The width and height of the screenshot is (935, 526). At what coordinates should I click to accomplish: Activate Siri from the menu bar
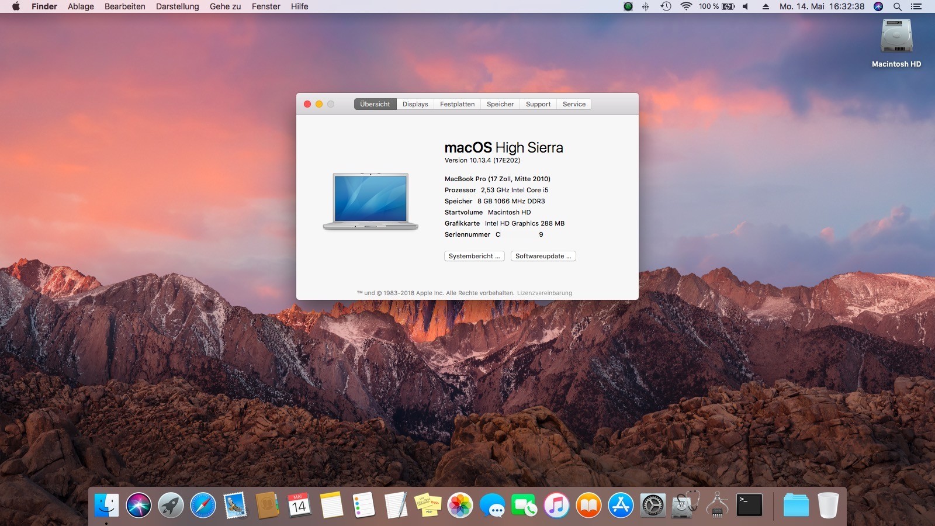click(x=878, y=6)
